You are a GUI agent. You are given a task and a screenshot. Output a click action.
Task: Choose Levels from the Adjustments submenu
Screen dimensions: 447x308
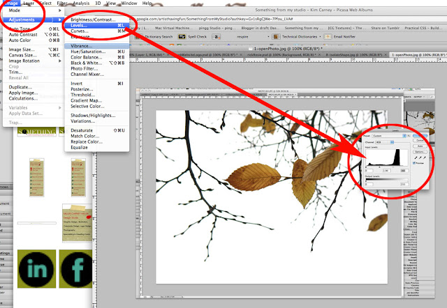tap(97, 25)
